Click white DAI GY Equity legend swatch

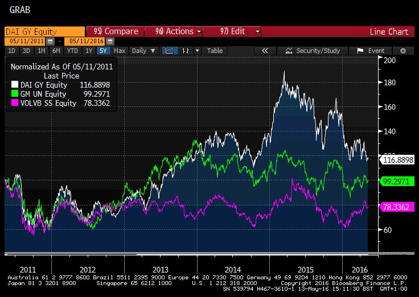click(x=15, y=85)
